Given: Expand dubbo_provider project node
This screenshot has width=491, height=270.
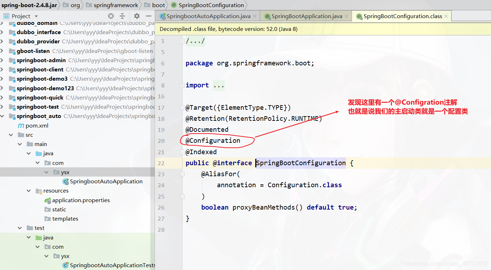Looking at the screenshot, I should tap(2, 41).
